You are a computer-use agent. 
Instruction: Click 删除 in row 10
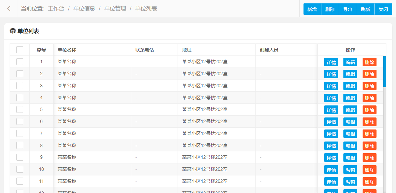(x=369, y=170)
